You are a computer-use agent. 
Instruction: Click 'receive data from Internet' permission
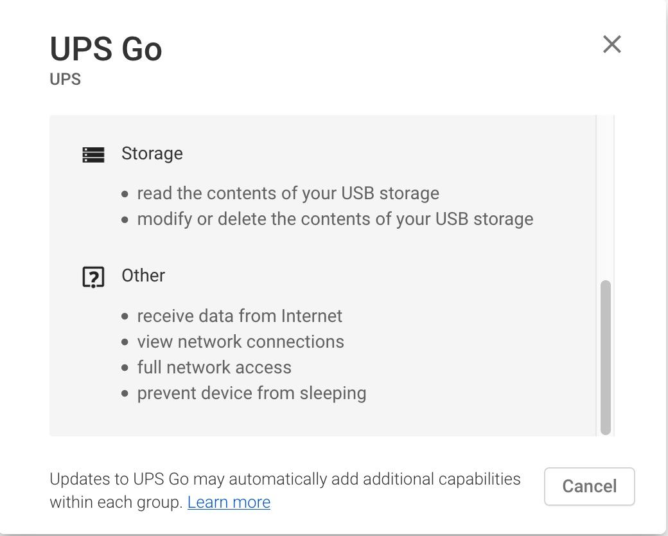240,316
